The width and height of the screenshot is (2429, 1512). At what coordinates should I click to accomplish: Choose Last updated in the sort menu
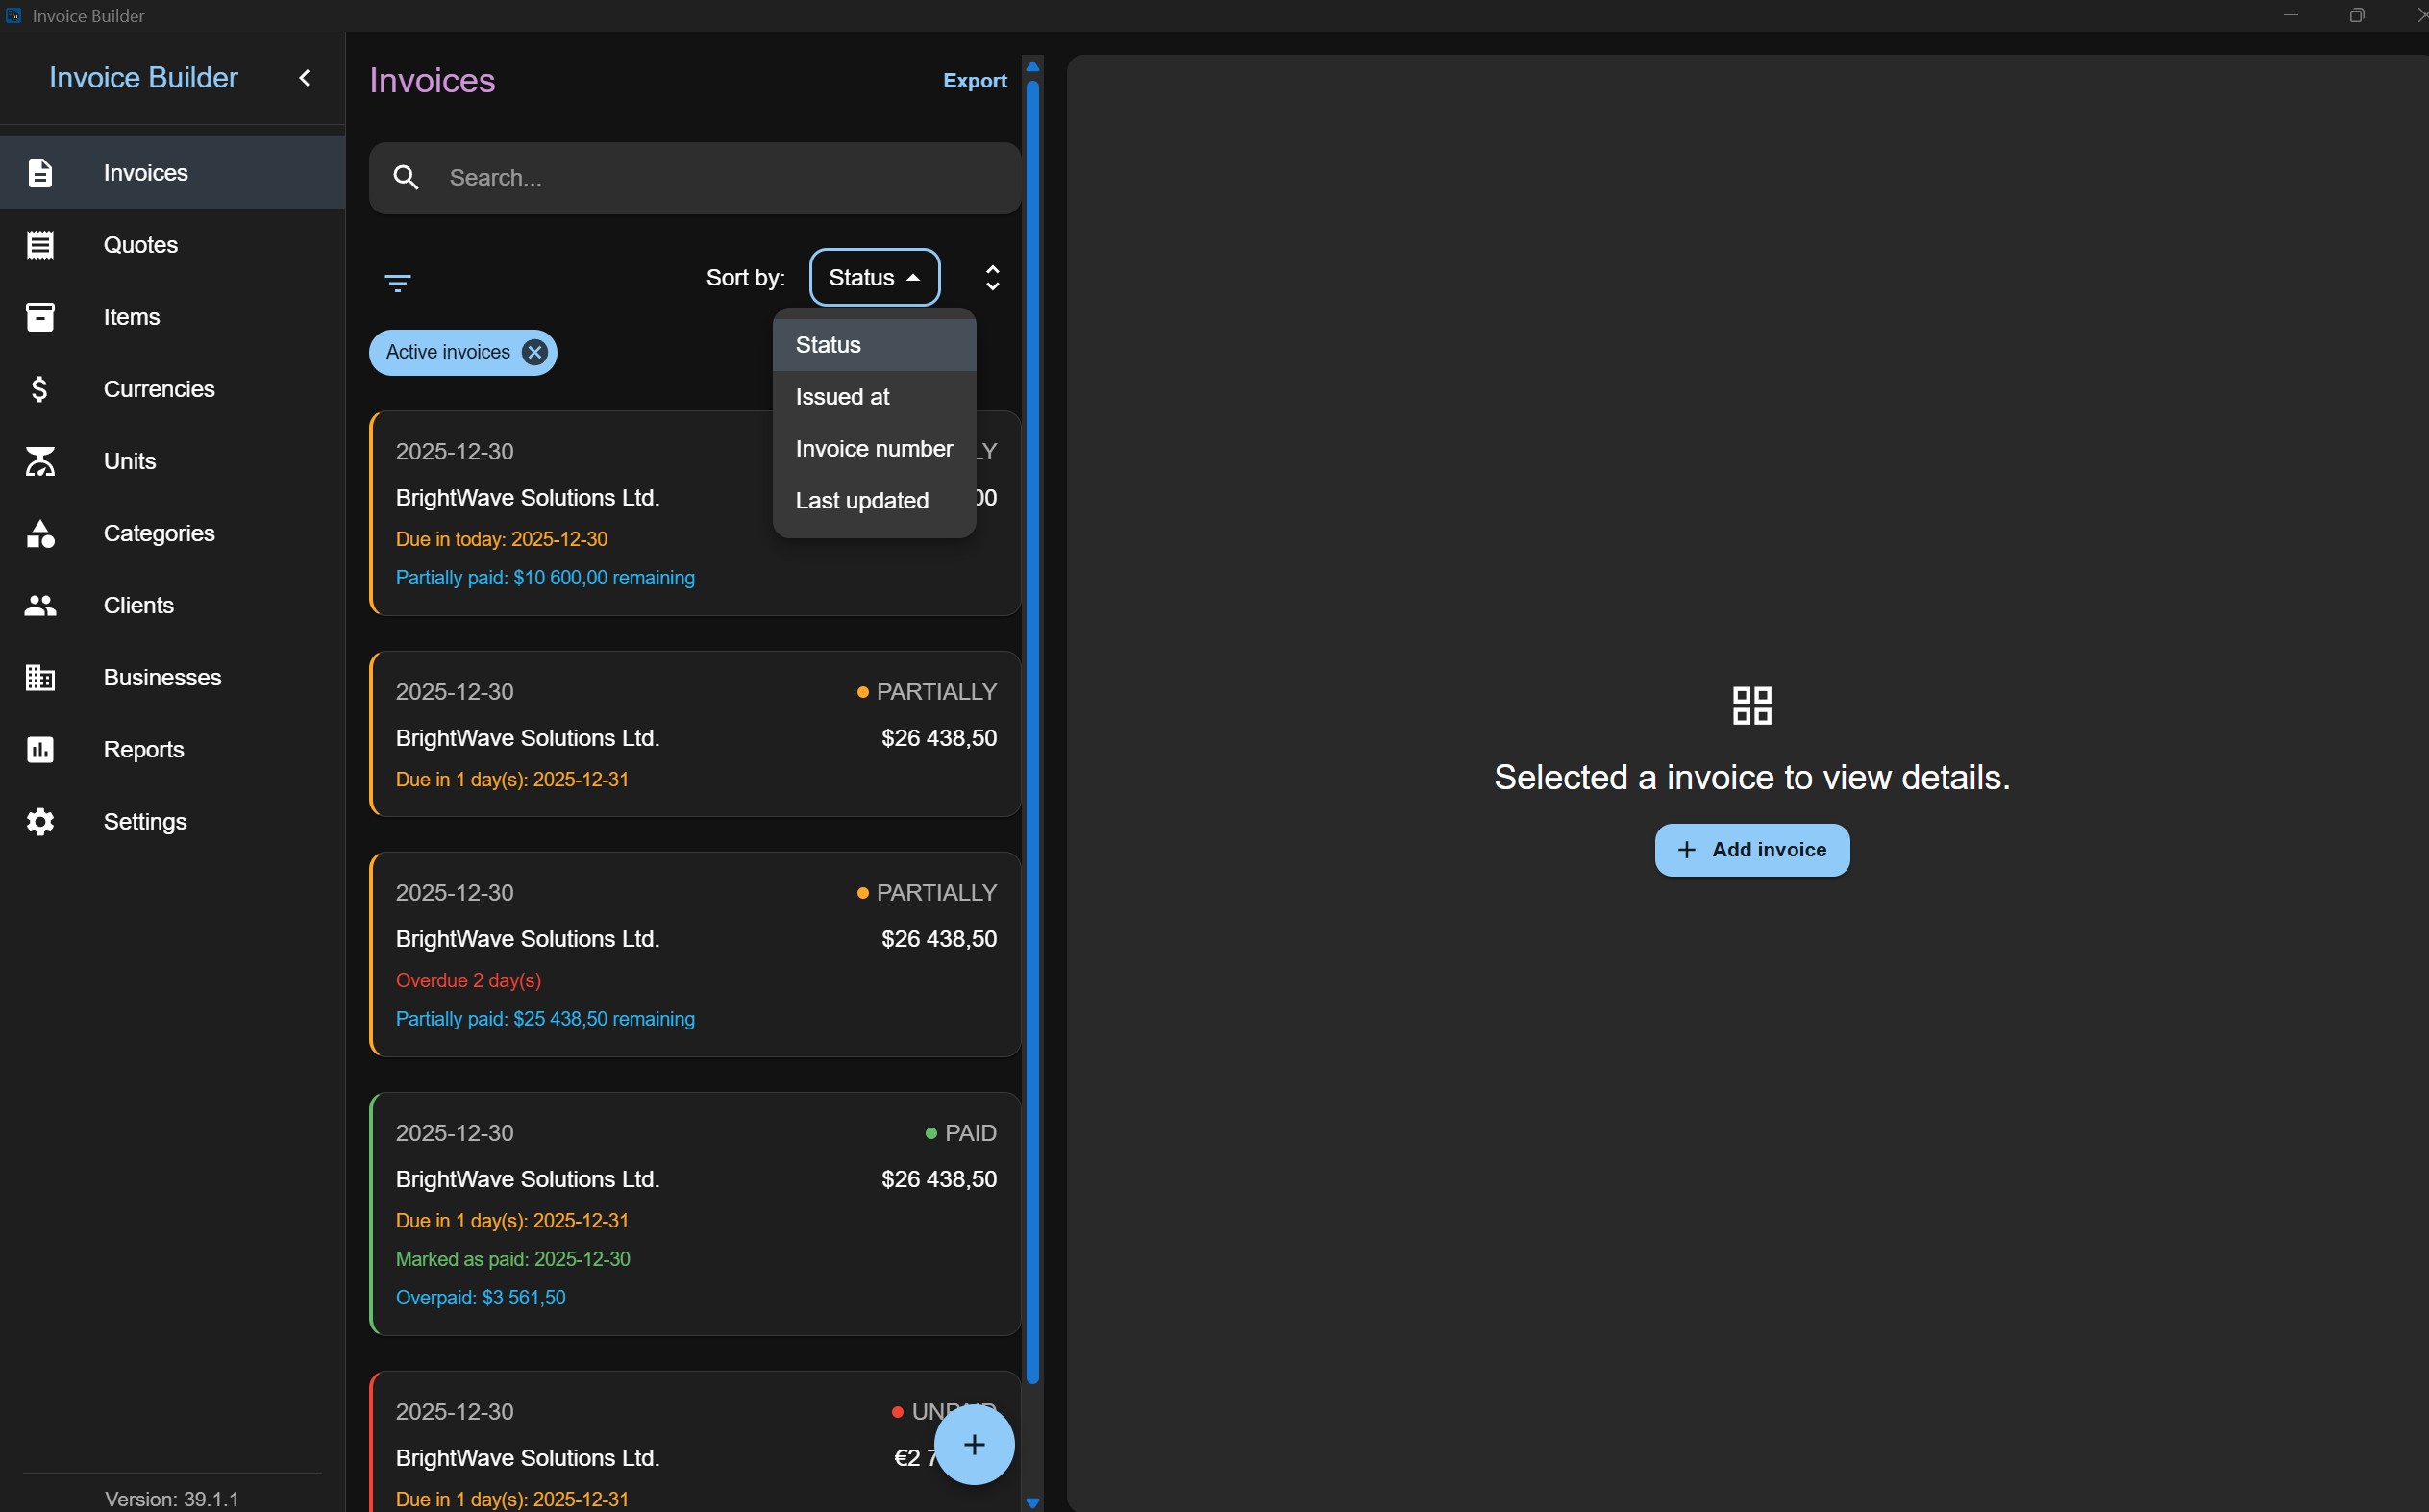click(x=874, y=501)
